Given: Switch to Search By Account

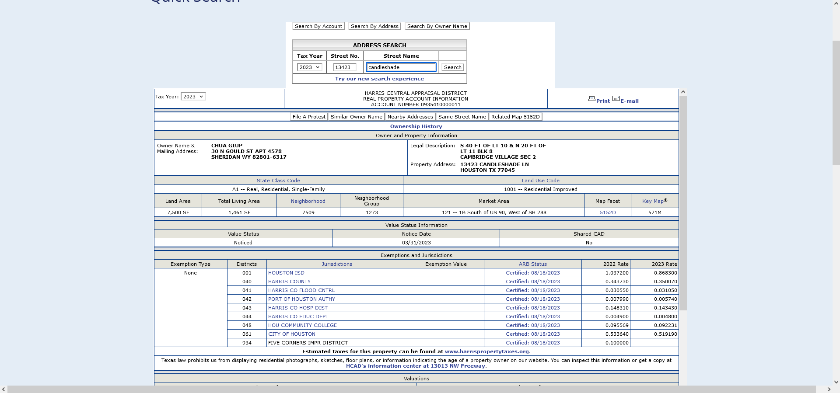Looking at the screenshot, I should (318, 26).
